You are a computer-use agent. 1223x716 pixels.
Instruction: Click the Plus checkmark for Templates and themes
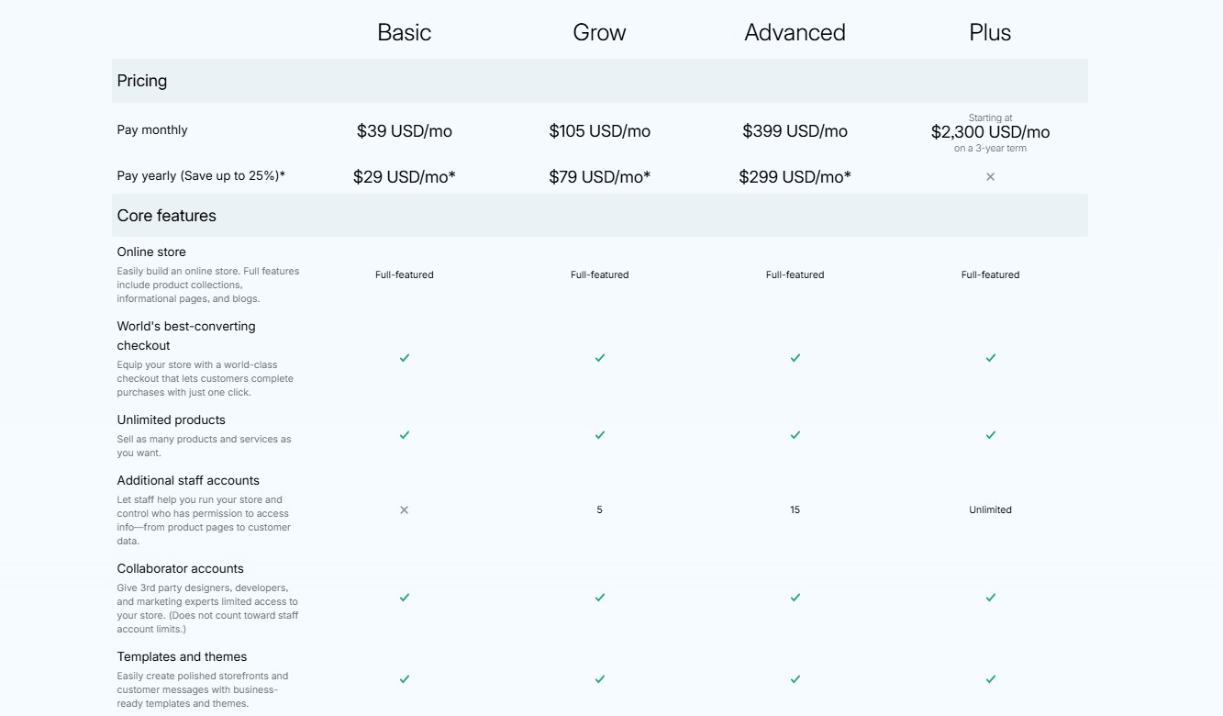click(x=990, y=679)
